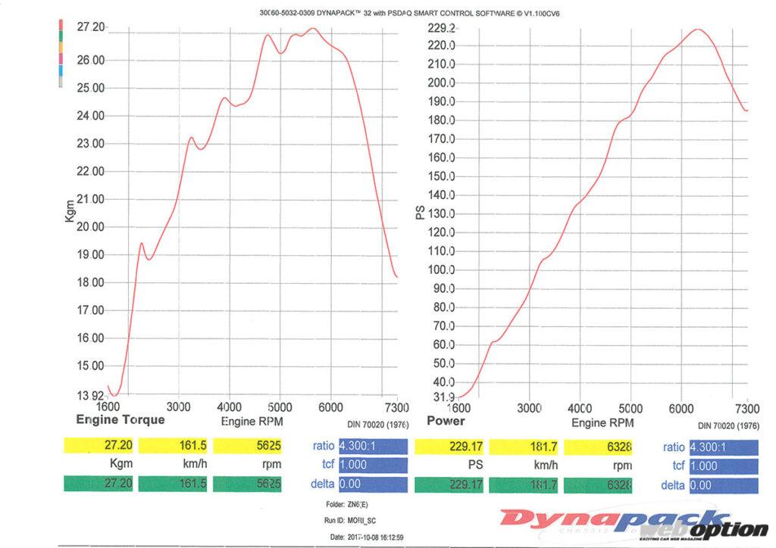The image size is (776, 548).
Task: Select the yellow 27.20 Kgm torque field
Action: (99, 447)
